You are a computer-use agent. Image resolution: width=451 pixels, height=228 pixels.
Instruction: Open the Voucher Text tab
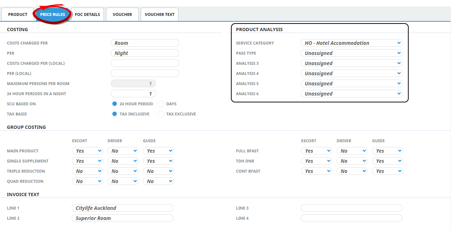pyautogui.click(x=159, y=14)
